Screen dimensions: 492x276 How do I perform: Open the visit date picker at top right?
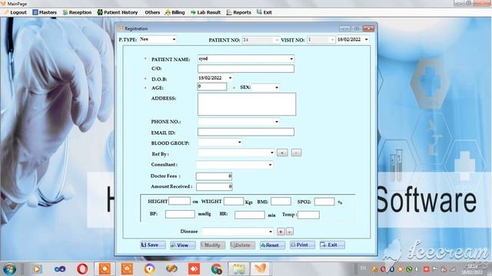[366, 39]
